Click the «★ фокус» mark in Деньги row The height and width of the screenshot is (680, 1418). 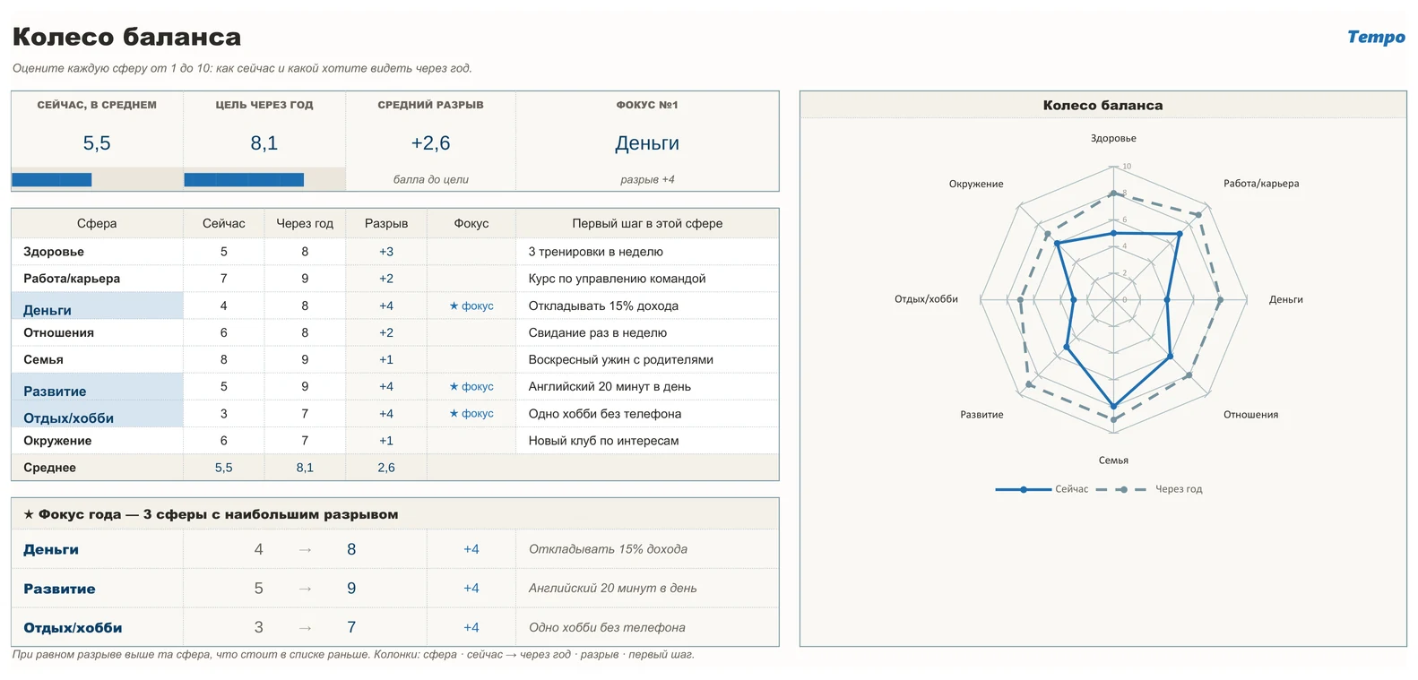(471, 306)
